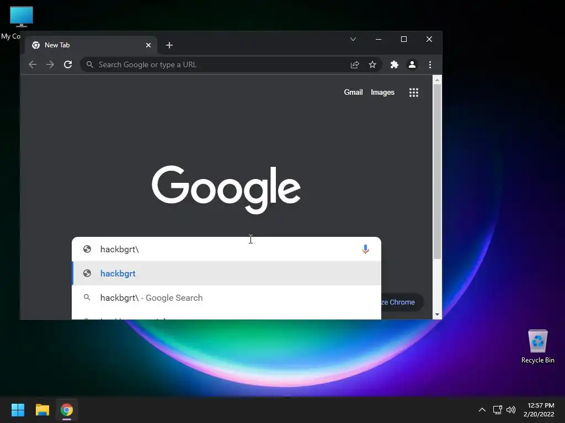
Task: Click the Customize Chrome button
Action: (x=402, y=302)
